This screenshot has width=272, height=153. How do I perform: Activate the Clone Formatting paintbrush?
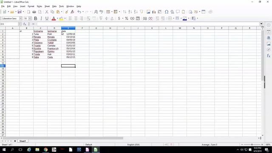[67, 12]
